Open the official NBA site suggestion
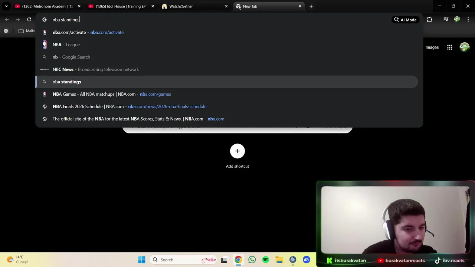This screenshot has height=267, width=475. pyautogui.click(x=227, y=119)
